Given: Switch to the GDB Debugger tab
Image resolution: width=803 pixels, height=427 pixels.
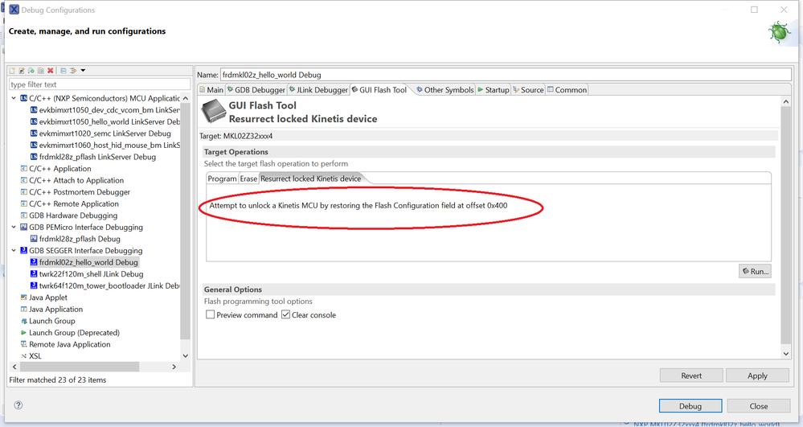Looking at the screenshot, I should point(256,90).
